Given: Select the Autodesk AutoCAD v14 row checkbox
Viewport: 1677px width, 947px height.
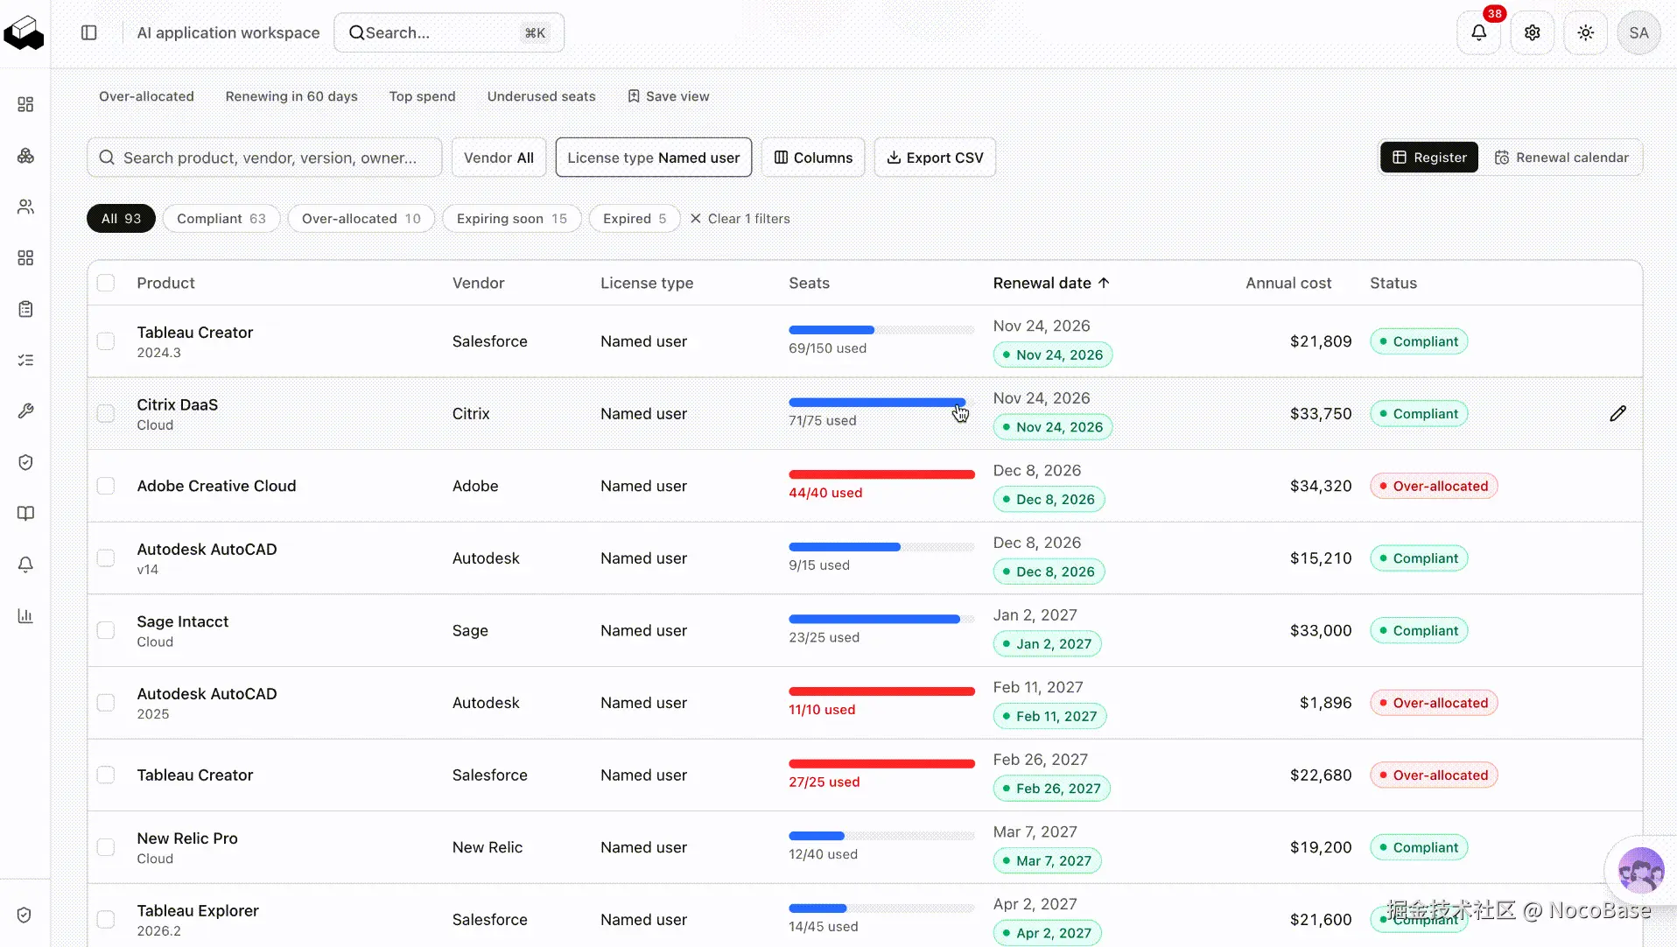Looking at the screenshot, I should pos(106,558).
